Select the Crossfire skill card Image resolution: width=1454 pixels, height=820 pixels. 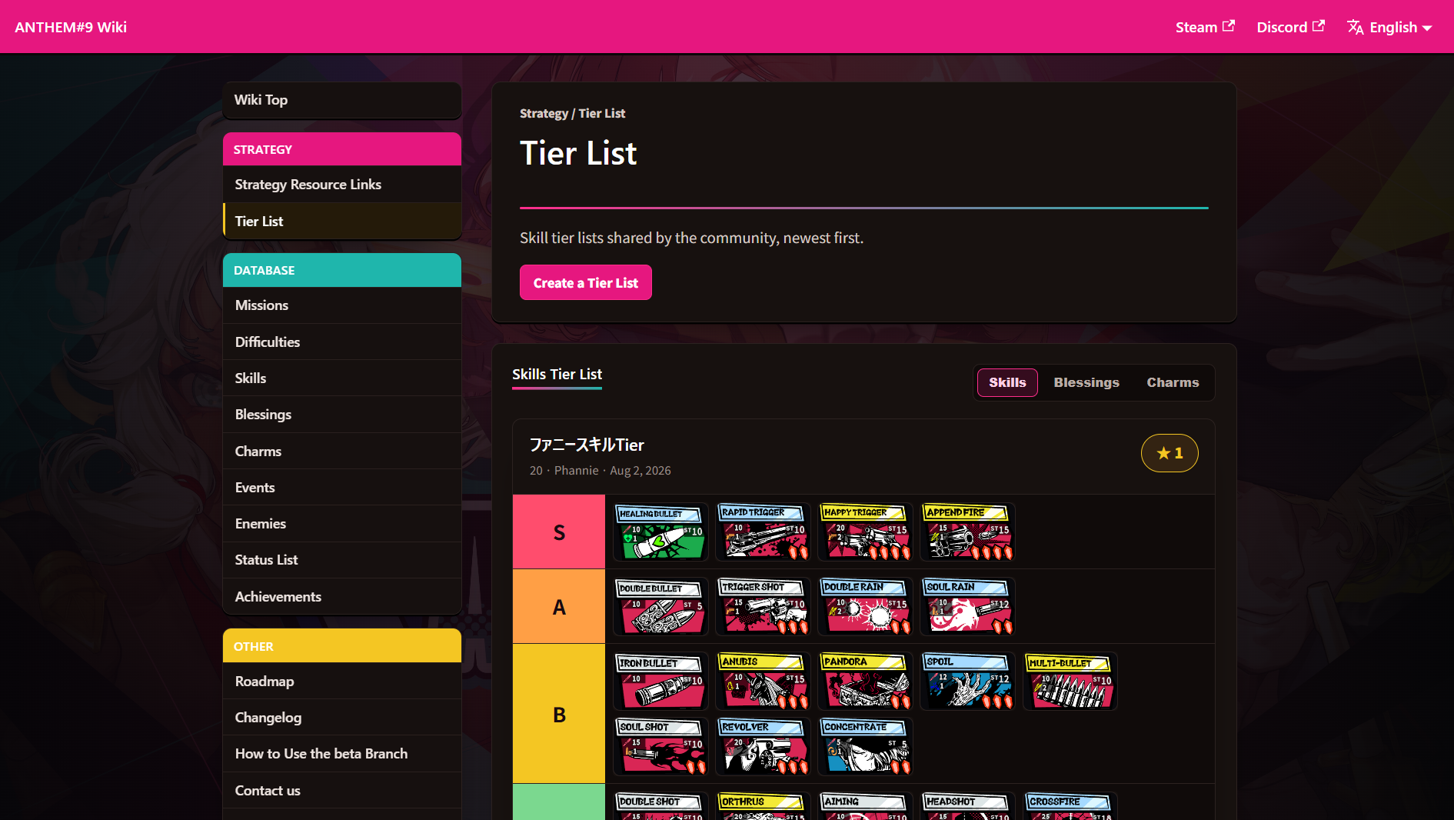1070,806
